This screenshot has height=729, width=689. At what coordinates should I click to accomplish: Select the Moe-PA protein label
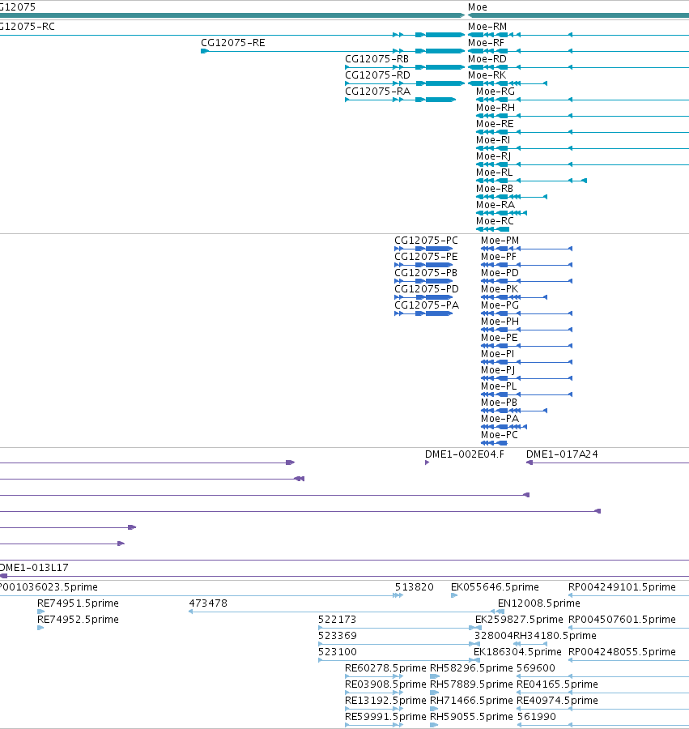click(500, 420)
